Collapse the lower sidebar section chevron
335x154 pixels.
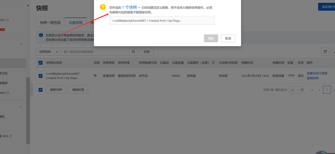21,107
